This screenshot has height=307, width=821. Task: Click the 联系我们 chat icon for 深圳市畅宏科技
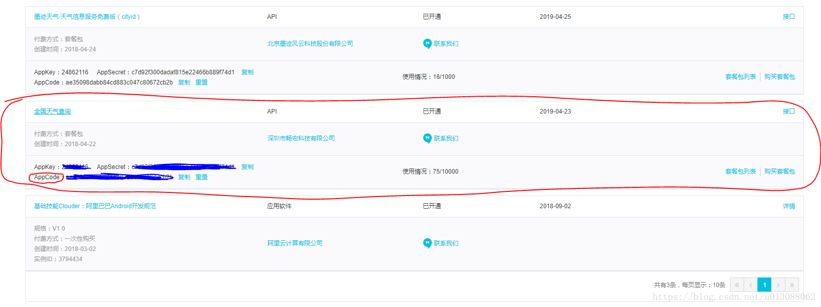pos(427,138)
